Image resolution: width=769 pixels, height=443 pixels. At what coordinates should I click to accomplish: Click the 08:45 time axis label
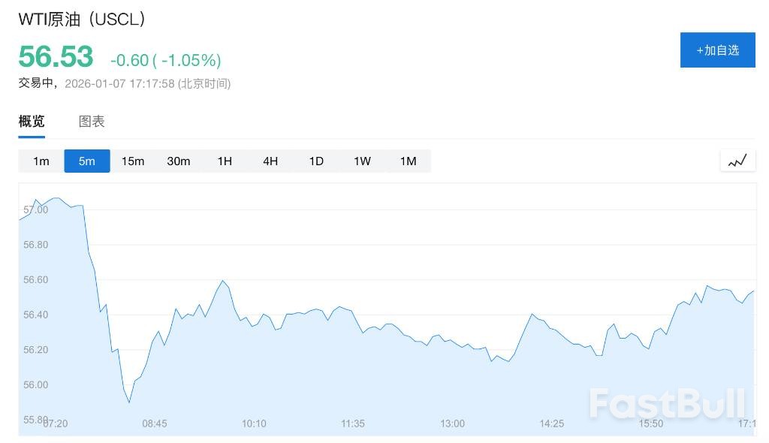coord(155,423)
